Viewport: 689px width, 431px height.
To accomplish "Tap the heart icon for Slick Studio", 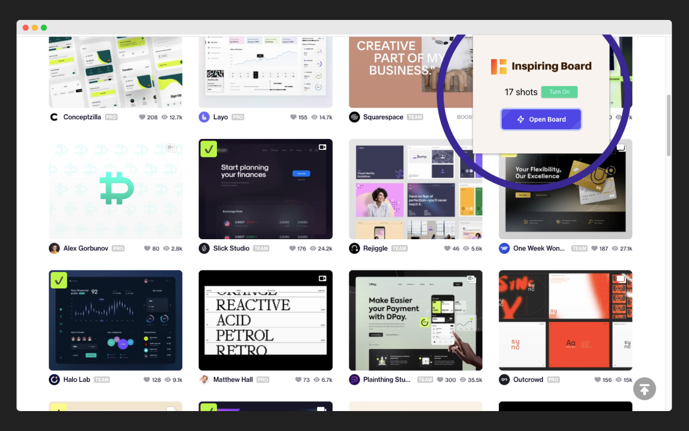I will pyautogui.click(x=292, y=248).
